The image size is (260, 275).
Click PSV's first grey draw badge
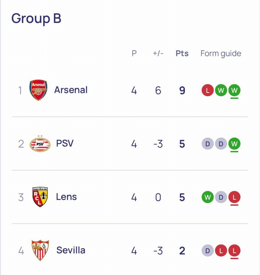click(x=208, y=144)
